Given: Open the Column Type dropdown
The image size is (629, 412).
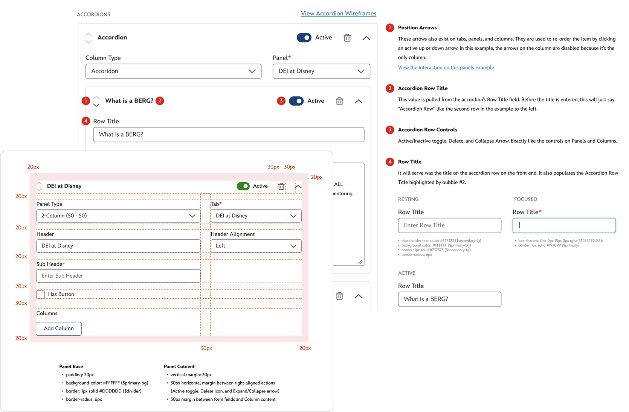Looking at the screenshot, I should click(173, 71).
